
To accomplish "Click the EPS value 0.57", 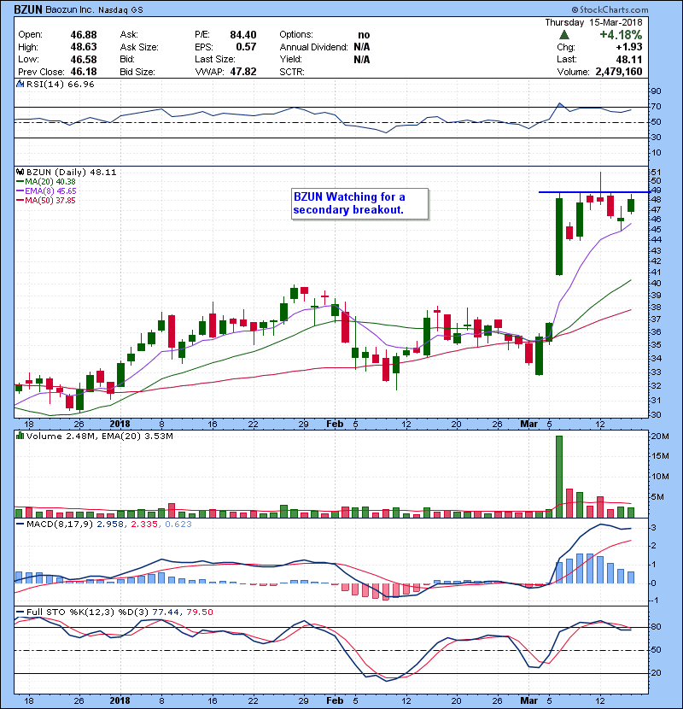I will 247,47.
